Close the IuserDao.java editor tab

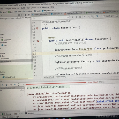tap(100, 12)
